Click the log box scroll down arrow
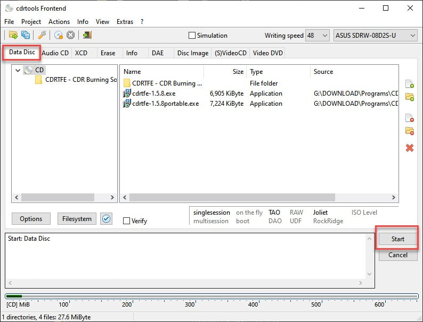This screenshot has width=423, height=322. pos(369,274)
